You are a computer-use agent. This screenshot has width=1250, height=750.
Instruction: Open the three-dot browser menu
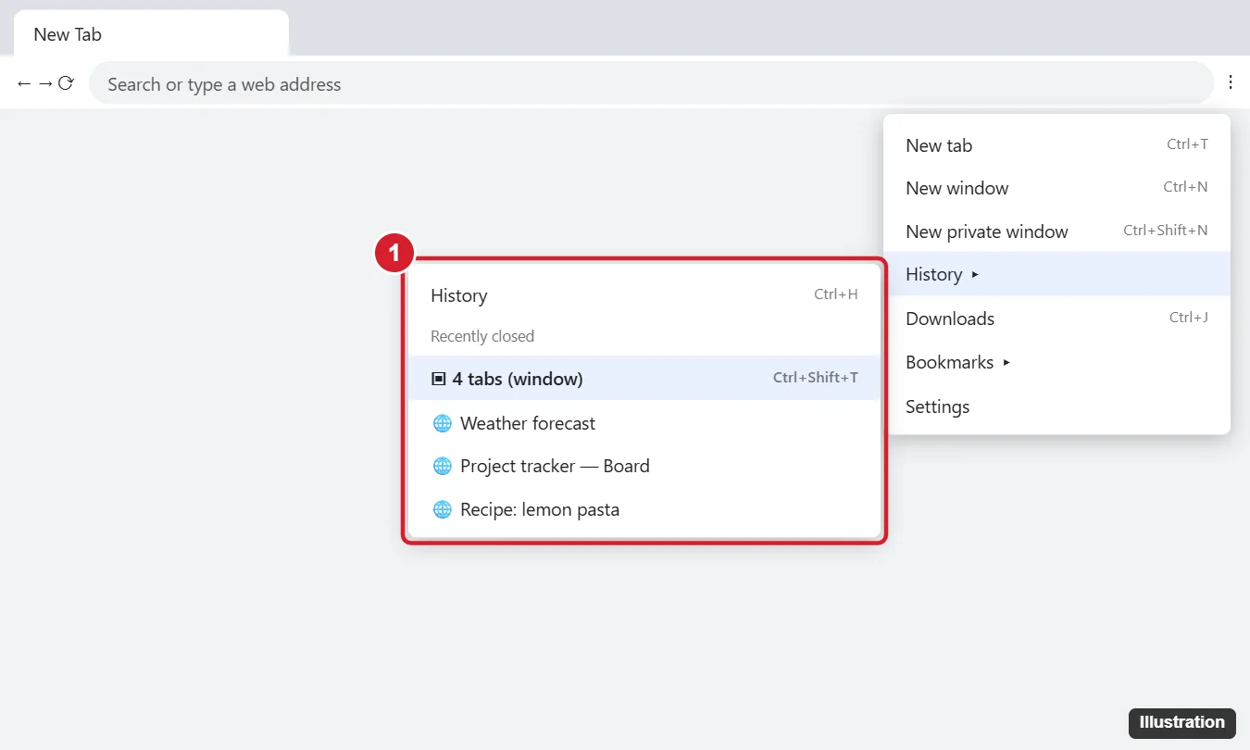1231,82
